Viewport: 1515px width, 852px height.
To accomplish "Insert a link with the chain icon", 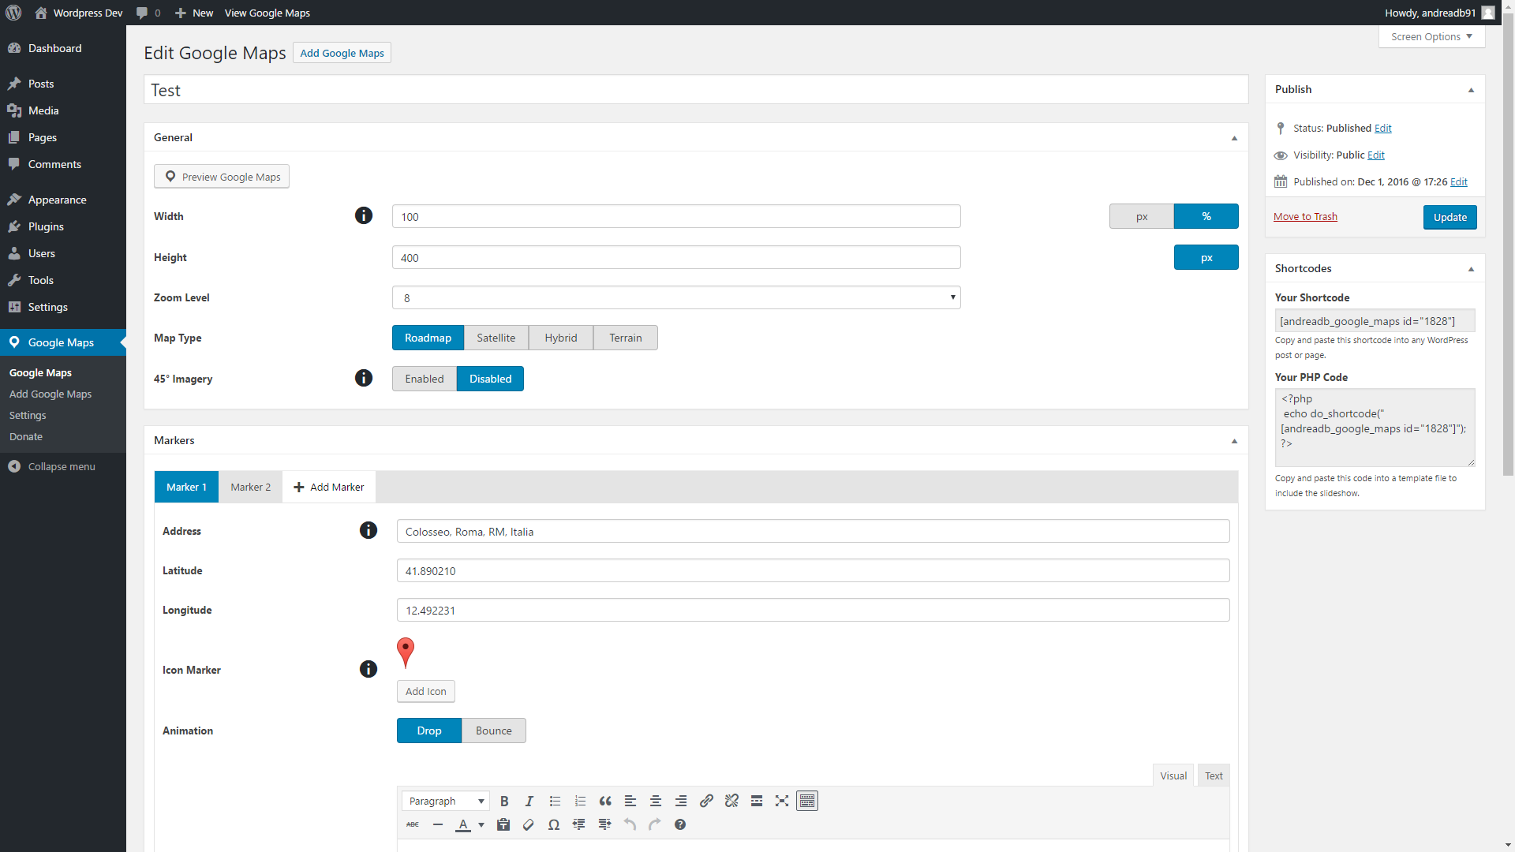I will [x=706, y=801].
